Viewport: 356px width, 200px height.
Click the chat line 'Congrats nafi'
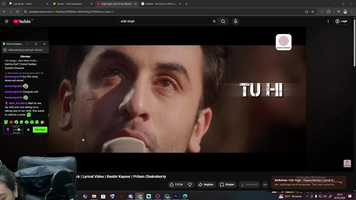30,92
